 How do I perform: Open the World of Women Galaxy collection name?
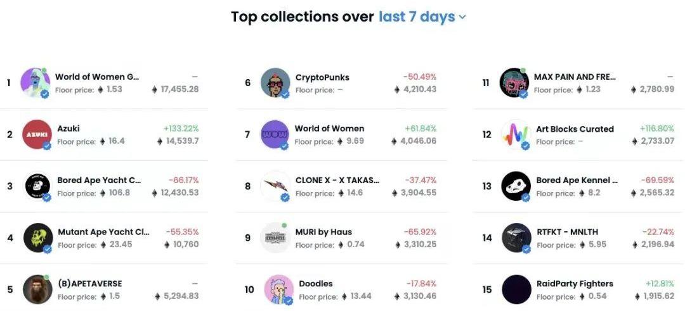click(x=97, y=77)
